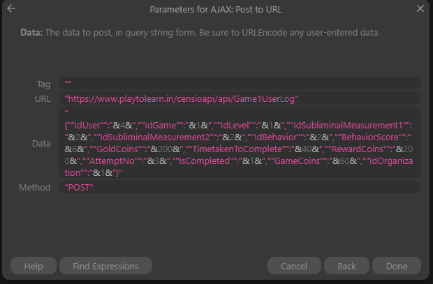Click into the URL field with playtolearn address
This screenshot has width=433, height=284.
(x=240, y=98)
